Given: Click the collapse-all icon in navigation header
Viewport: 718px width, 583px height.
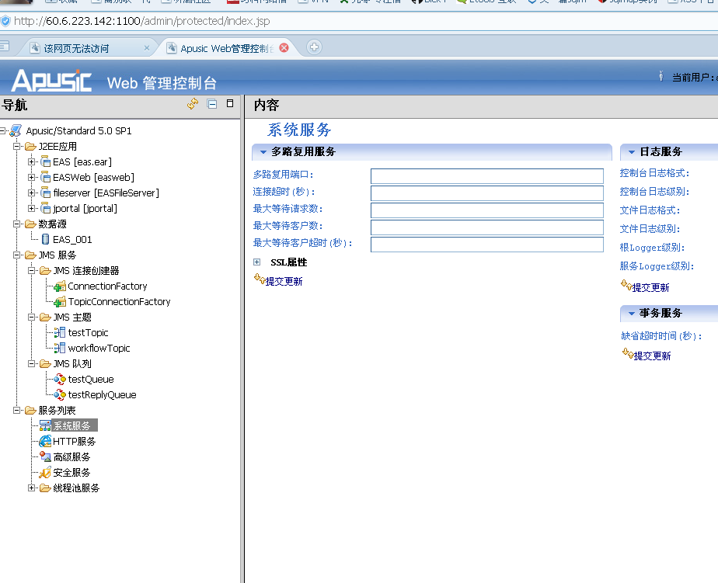Looking at the screenshot, I should click(x=212, y=104).
